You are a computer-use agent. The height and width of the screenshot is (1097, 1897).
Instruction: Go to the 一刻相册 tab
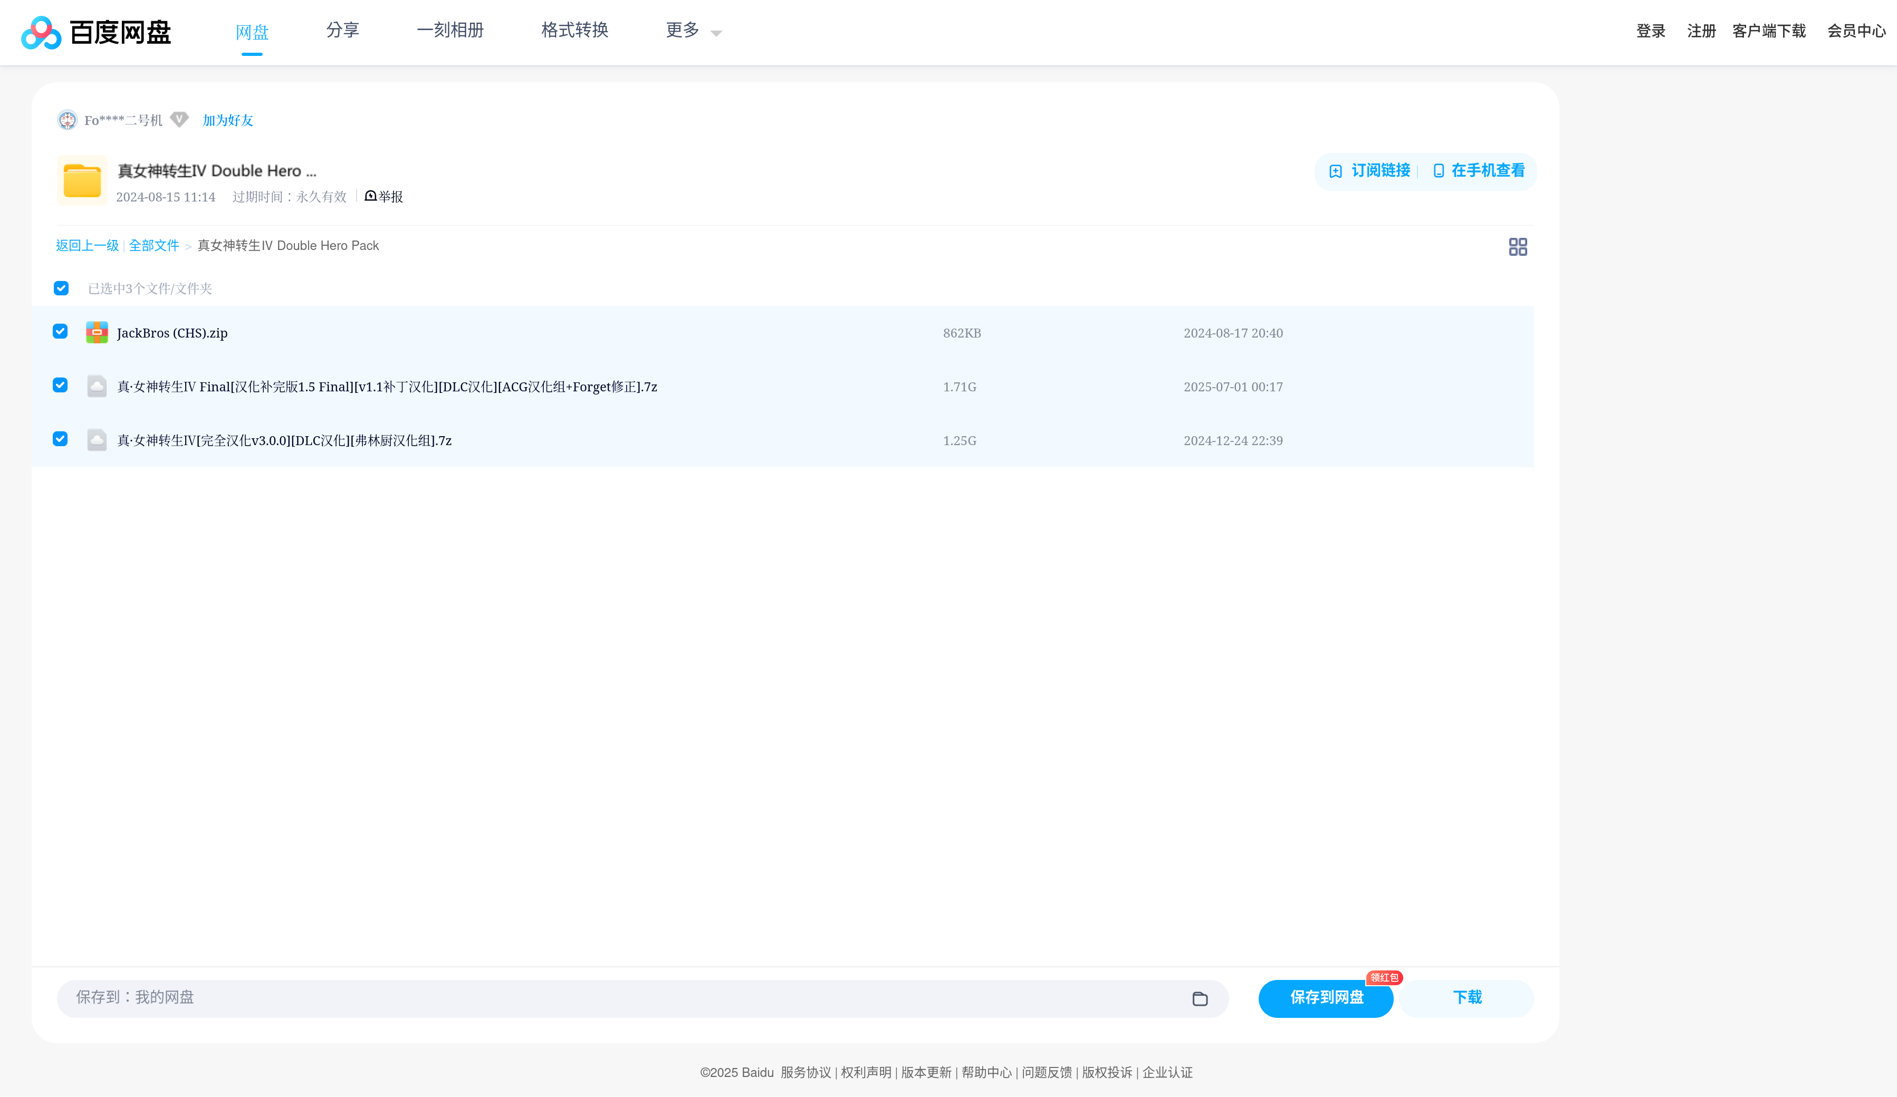click(x=450, y=30)
